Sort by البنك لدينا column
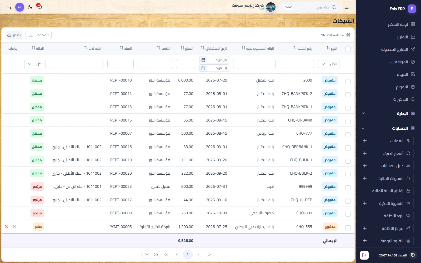The width and height of the screenshot is (421, 263). (x=86, y=48)
